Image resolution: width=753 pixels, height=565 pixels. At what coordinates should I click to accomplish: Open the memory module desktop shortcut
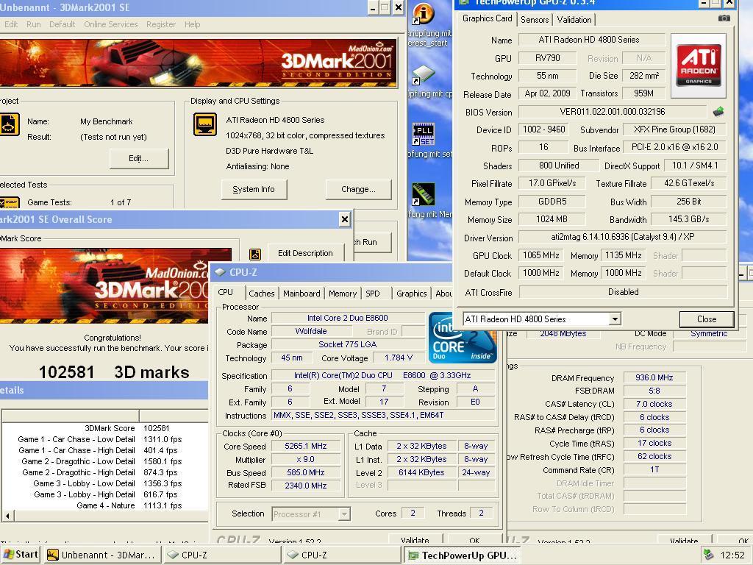(x=424, y=194)
